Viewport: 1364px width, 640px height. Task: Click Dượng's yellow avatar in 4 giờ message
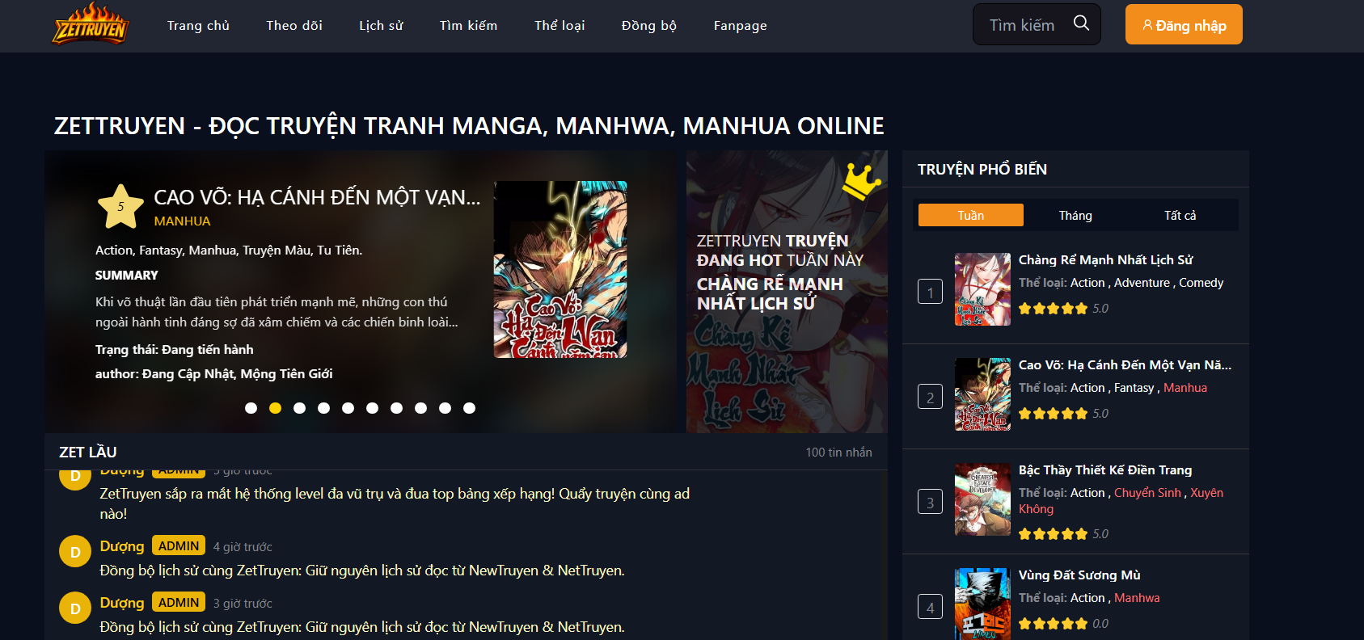(x=74, y=552)
